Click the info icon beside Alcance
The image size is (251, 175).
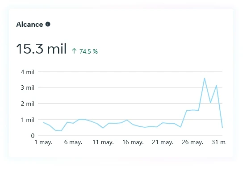coord(48,24)
